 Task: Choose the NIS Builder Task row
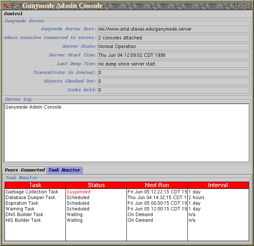(23, 220)
